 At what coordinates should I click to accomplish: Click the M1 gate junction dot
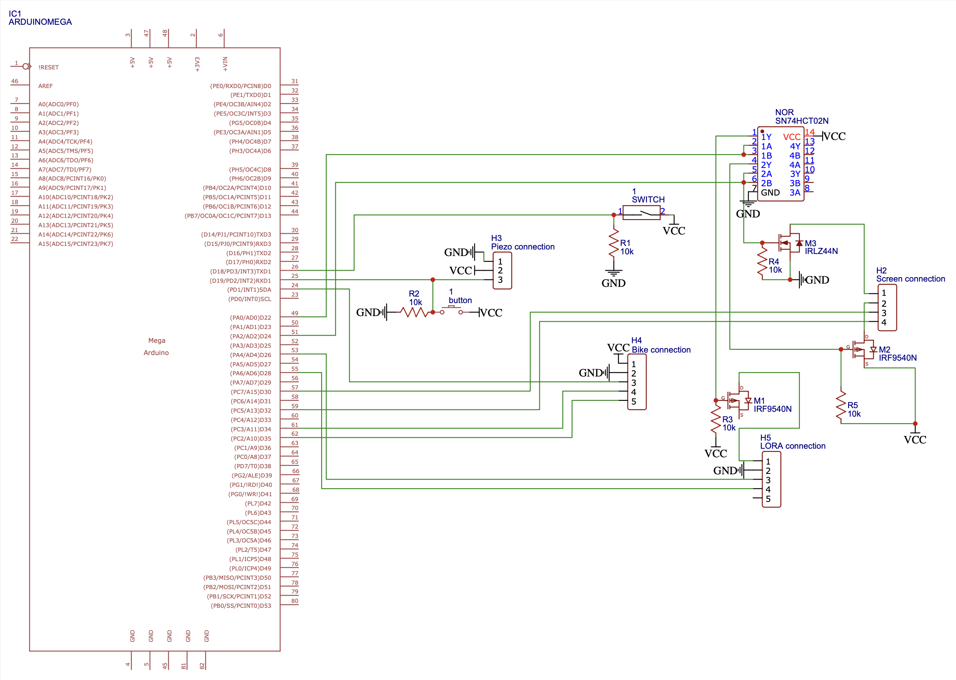point(716,400)
